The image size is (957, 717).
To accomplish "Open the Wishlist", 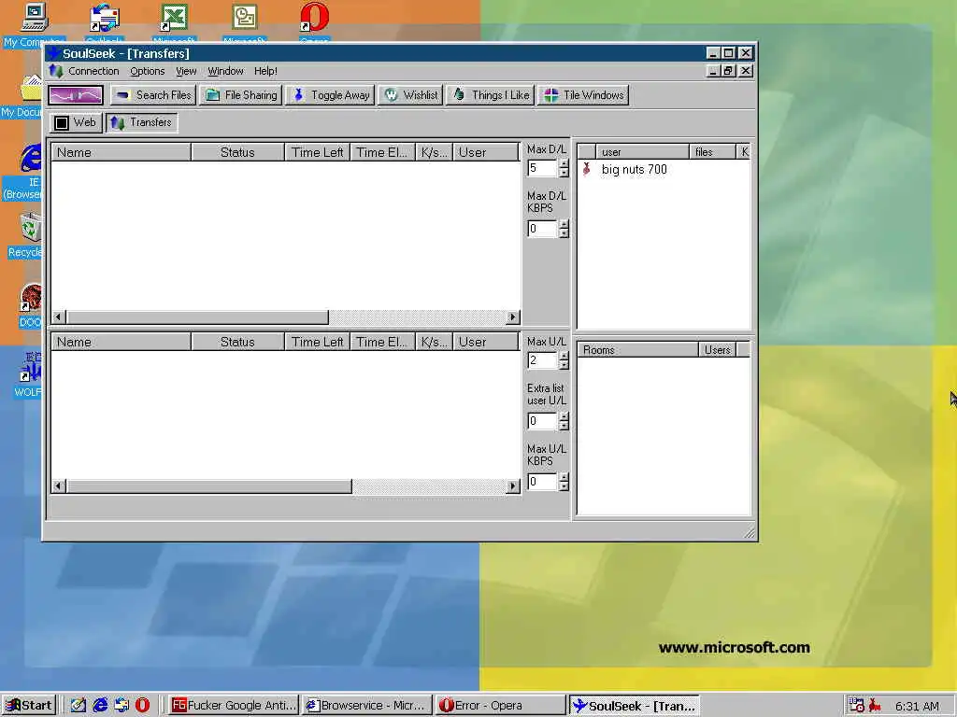I will tap(410, 95).
